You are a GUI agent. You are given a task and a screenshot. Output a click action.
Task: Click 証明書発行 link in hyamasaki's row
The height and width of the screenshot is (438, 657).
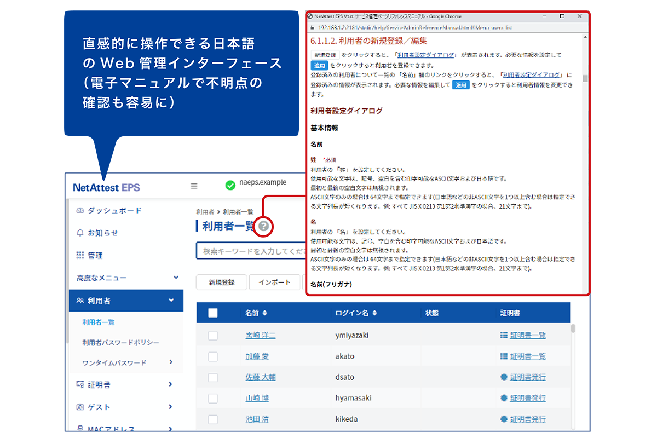pos(528,399)
